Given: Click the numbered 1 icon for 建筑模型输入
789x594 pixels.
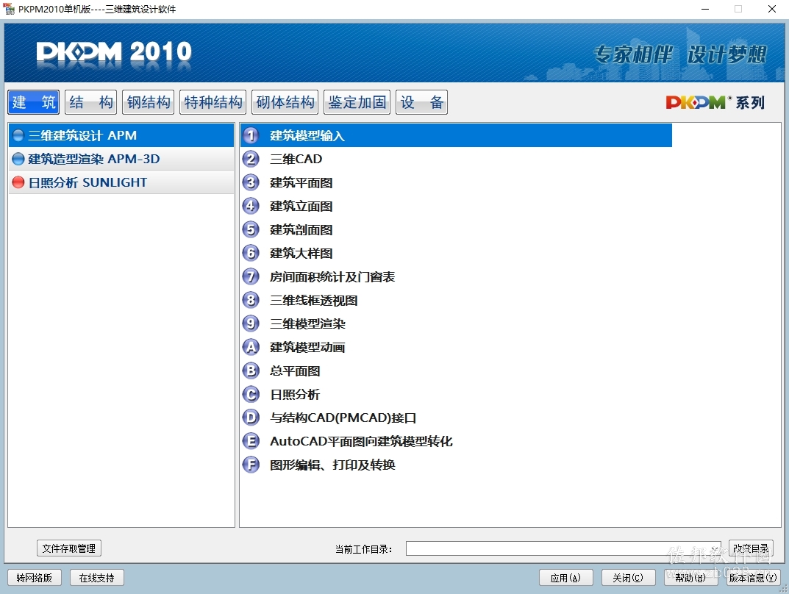Looking at the screenshot, I should point(251,135).
